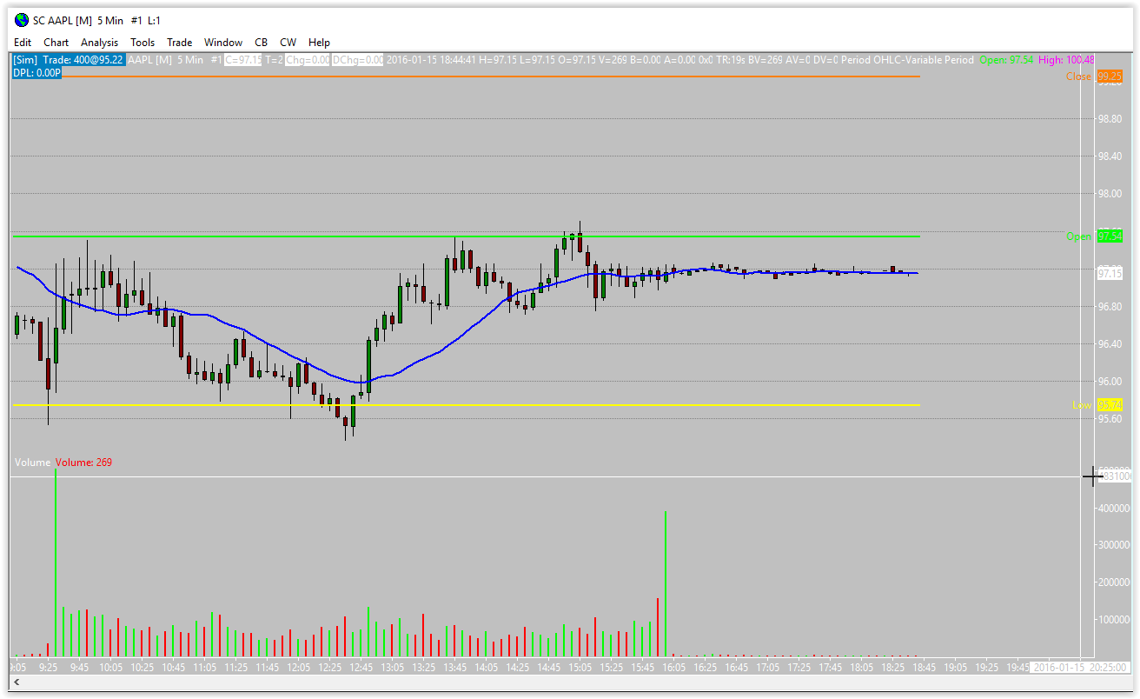Click the 'DChg=0.00' header field
1140x699 pixels.
click(357, 60)
